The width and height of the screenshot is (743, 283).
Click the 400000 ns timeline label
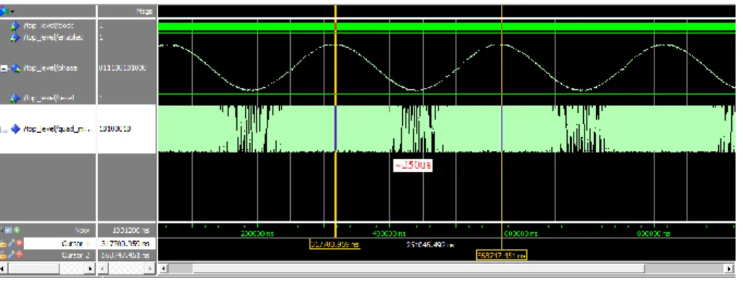click(x=390, y=234)
